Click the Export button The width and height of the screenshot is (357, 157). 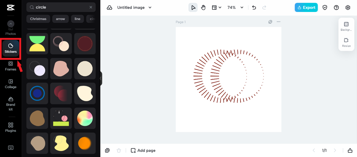tap(306, 8)
